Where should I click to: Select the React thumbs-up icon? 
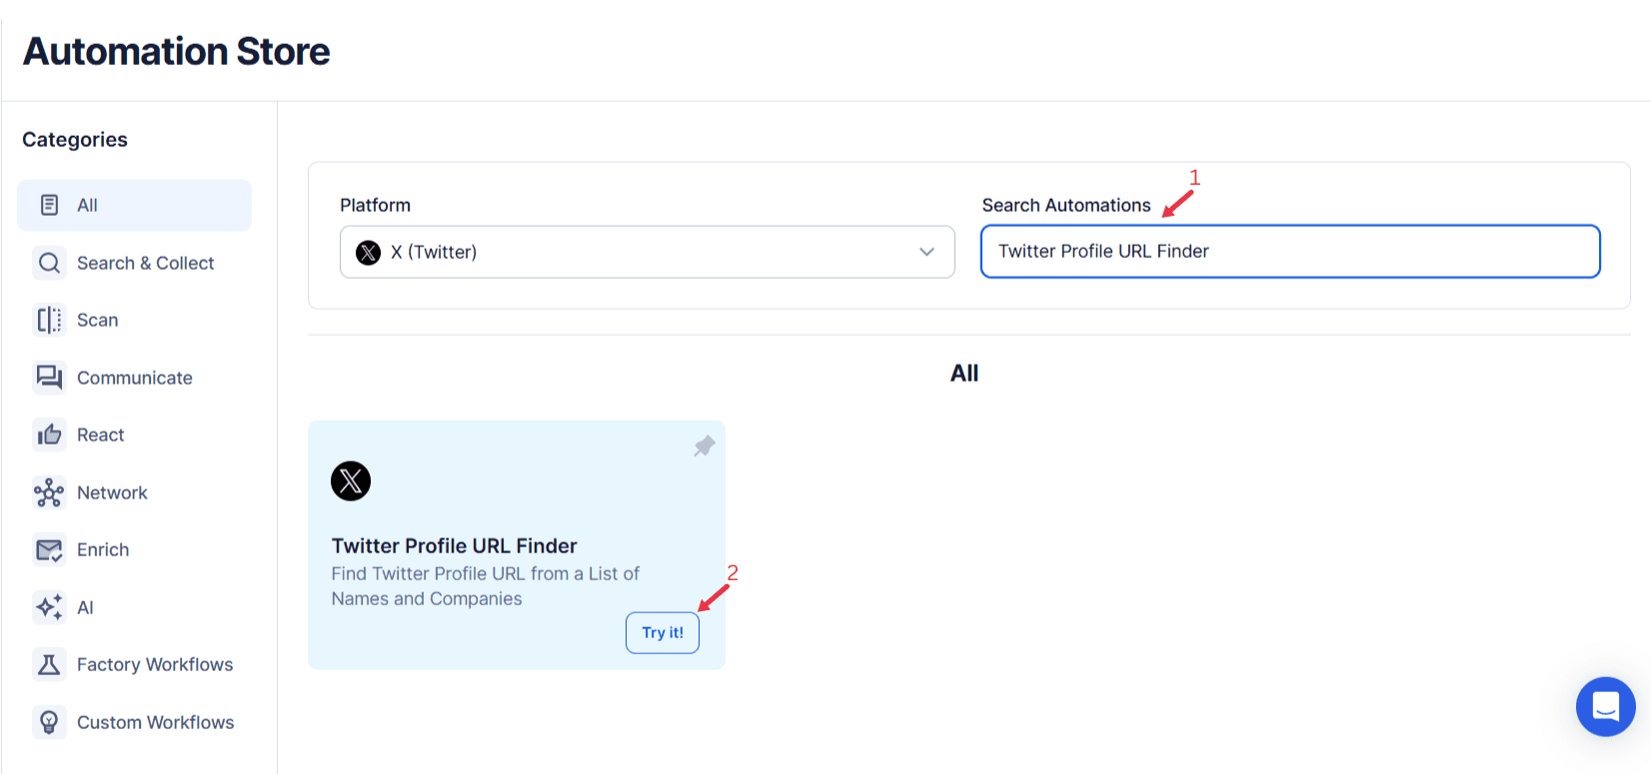49,434
